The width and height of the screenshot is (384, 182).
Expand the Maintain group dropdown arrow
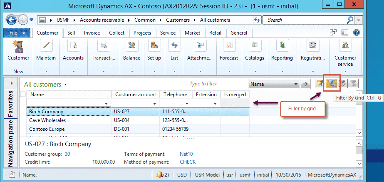tap(46, 72)
